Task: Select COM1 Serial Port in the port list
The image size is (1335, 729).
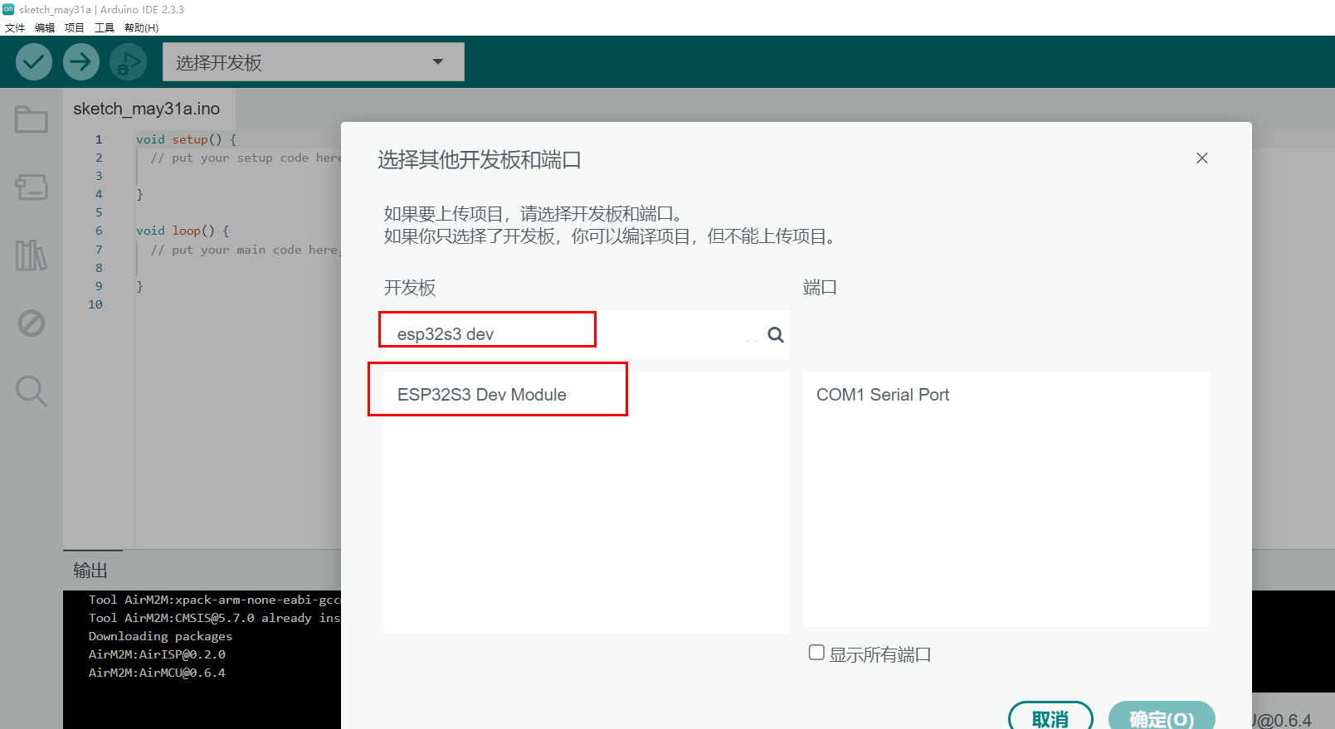Action: point(1006,395)
